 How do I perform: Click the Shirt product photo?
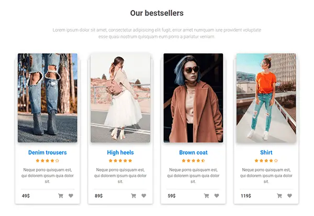[266, 98]
